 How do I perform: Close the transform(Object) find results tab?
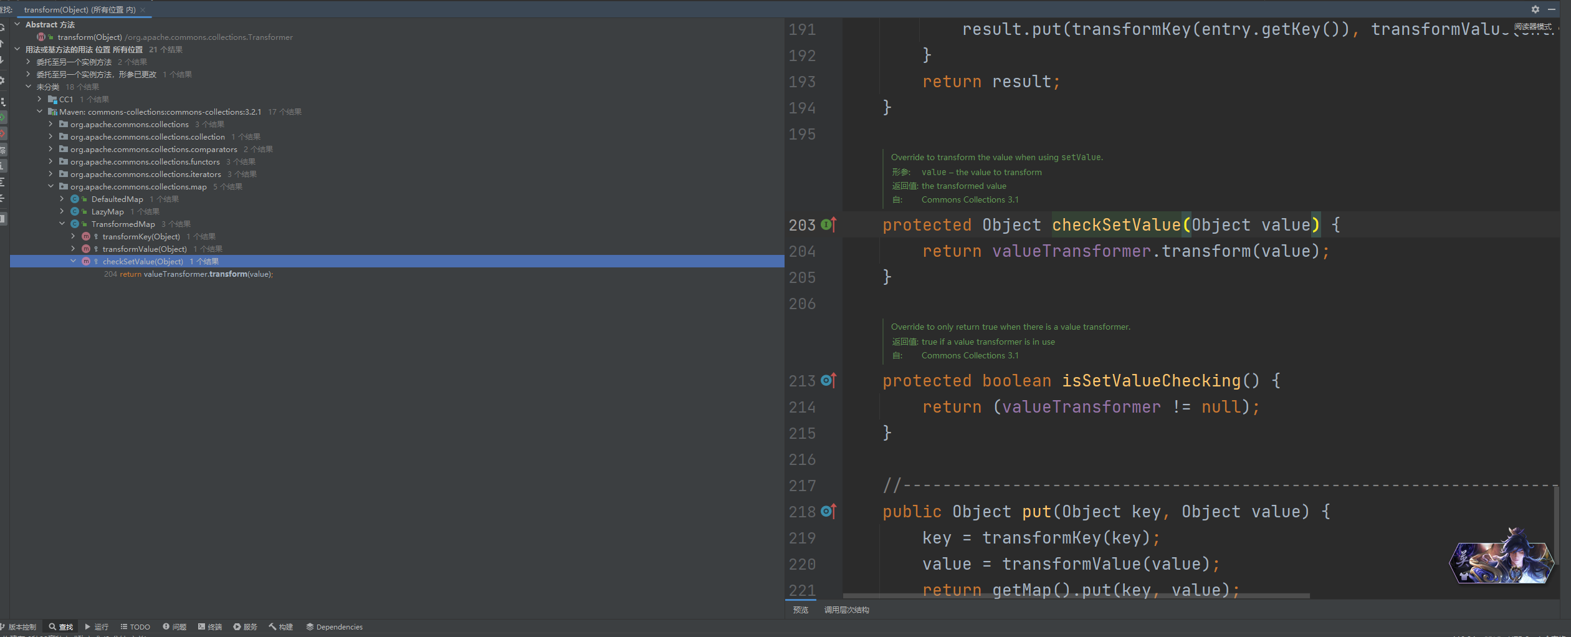[x=143, y=10]
